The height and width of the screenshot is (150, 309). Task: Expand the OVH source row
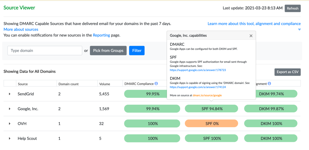pos(10,124)
